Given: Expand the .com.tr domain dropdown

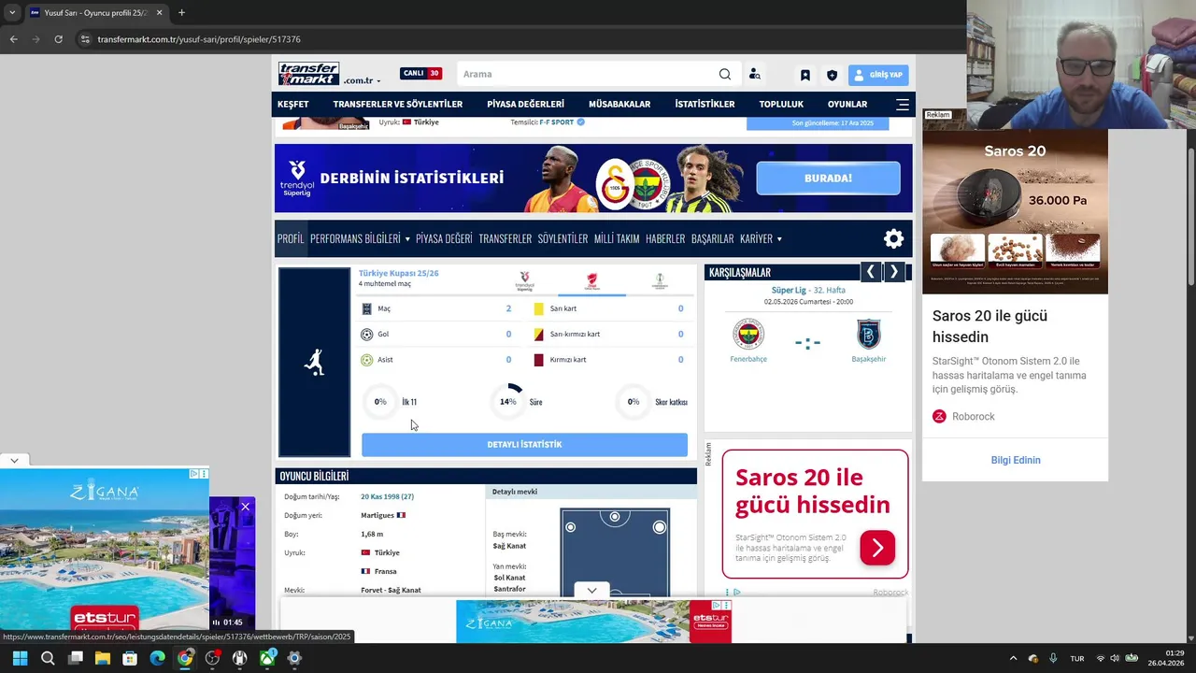Looking at the screenshot, I should click(x=363, y=81).
